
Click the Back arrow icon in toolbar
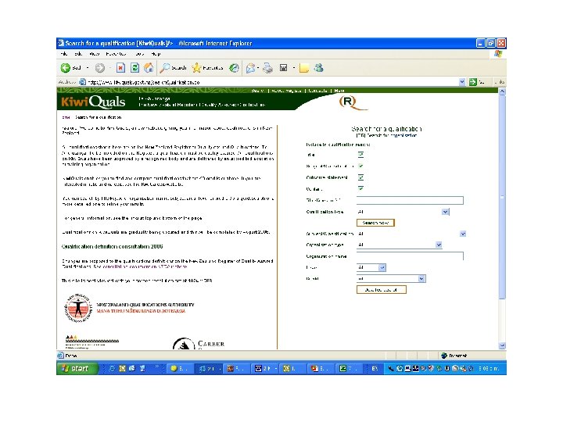[66, 68]
